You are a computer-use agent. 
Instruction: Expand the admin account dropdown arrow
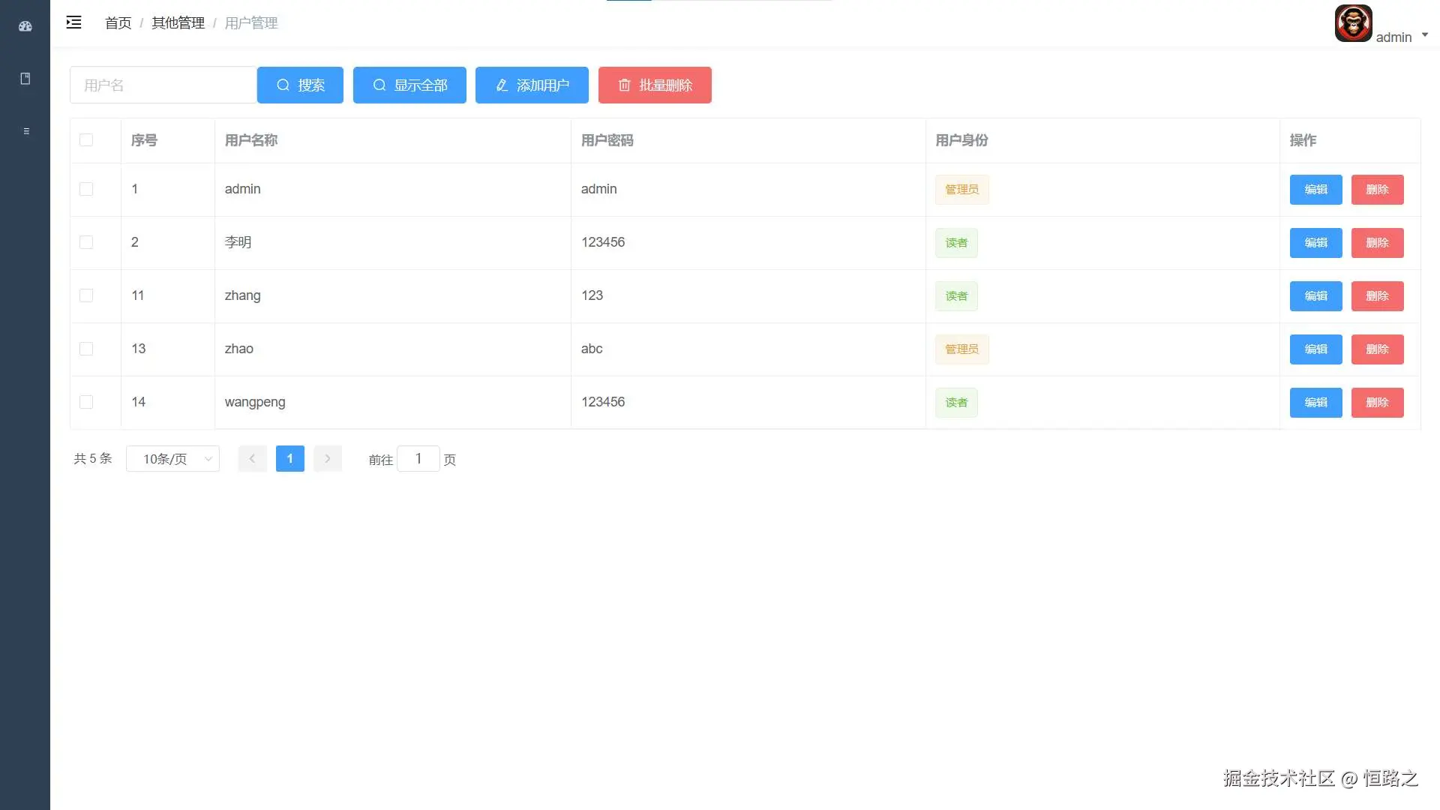[x=1424, y=34]
